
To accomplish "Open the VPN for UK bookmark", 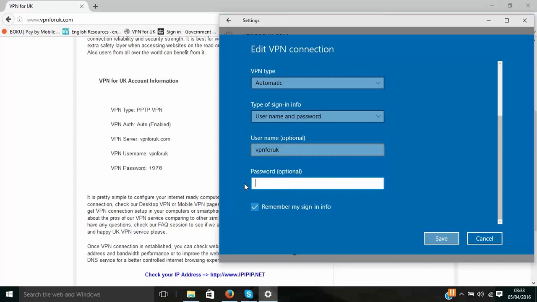I will pyautogui.click(x=140, y=32).
